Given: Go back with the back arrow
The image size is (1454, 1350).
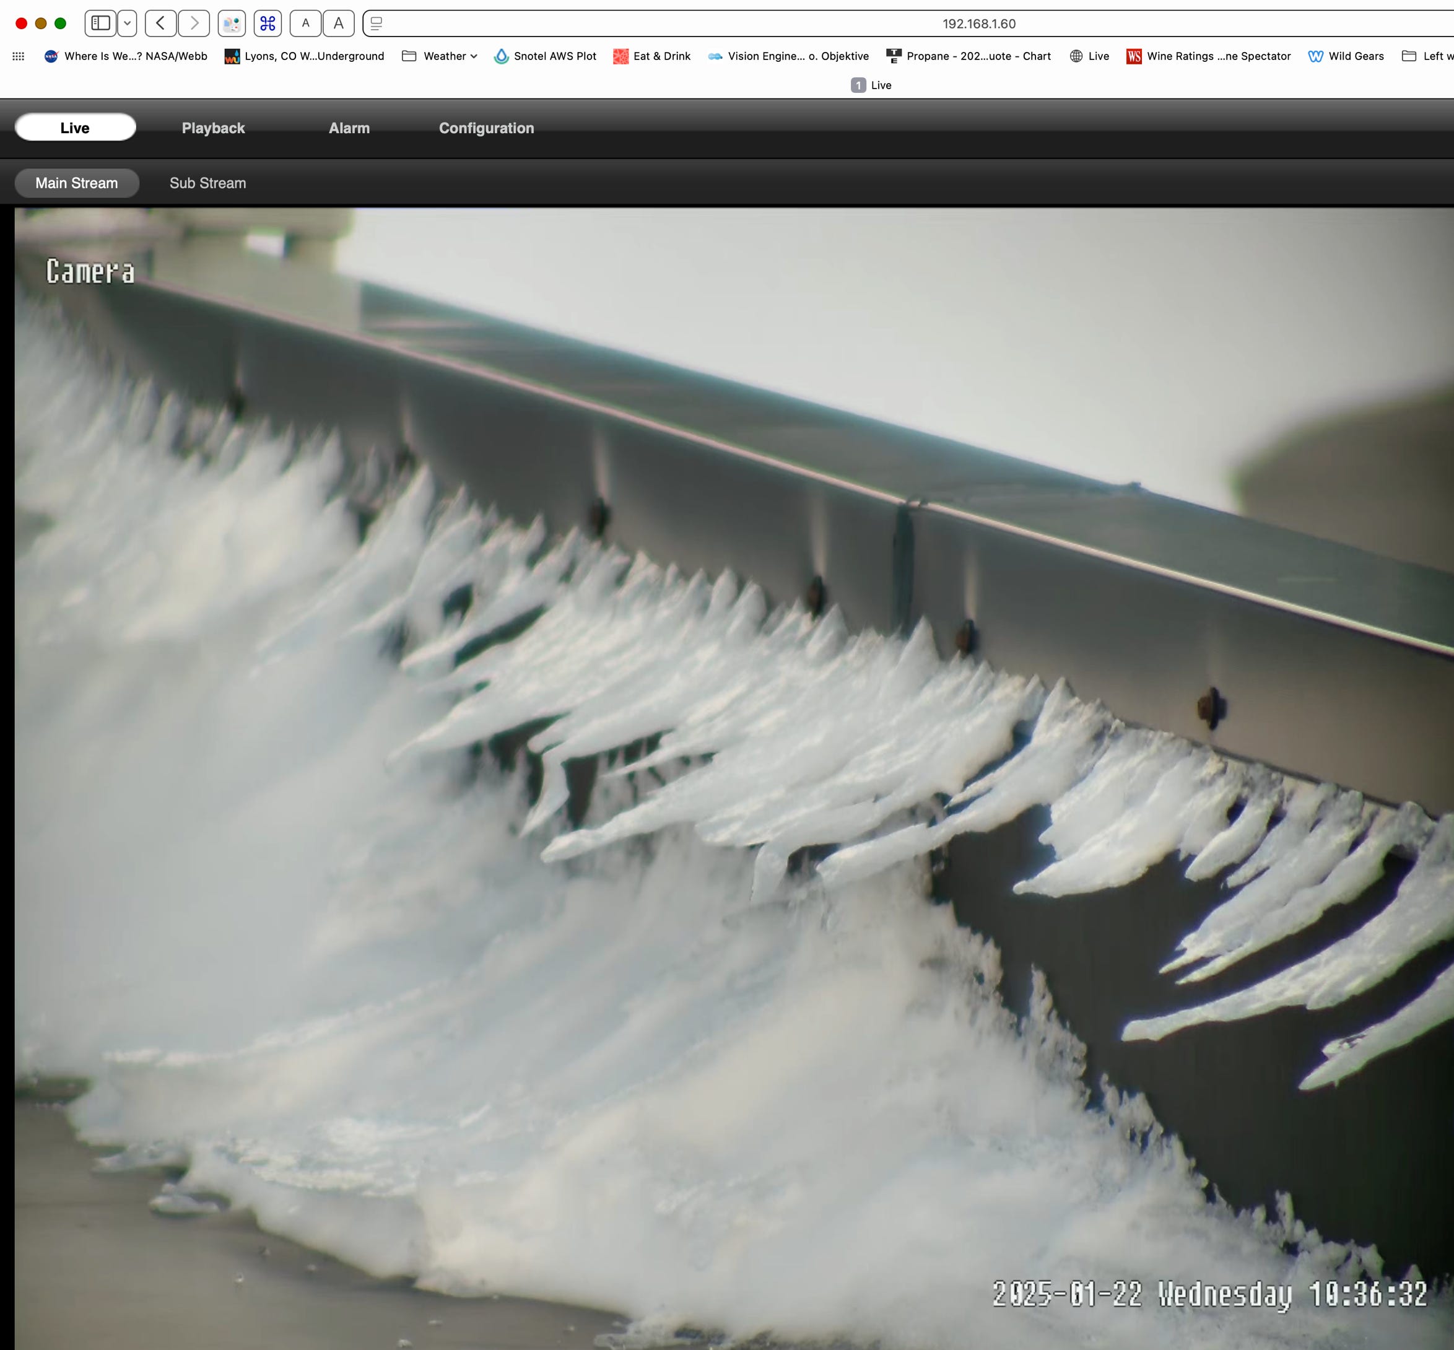Looking at the screenshot, I should click(x=161, y=24).
